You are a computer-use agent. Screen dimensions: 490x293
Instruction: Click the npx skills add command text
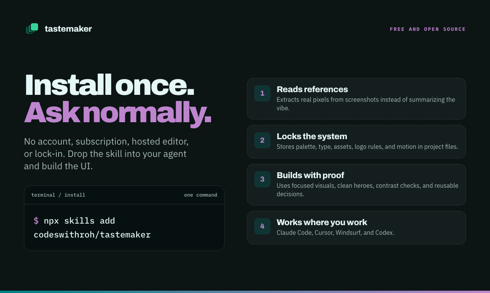(79, 221)
